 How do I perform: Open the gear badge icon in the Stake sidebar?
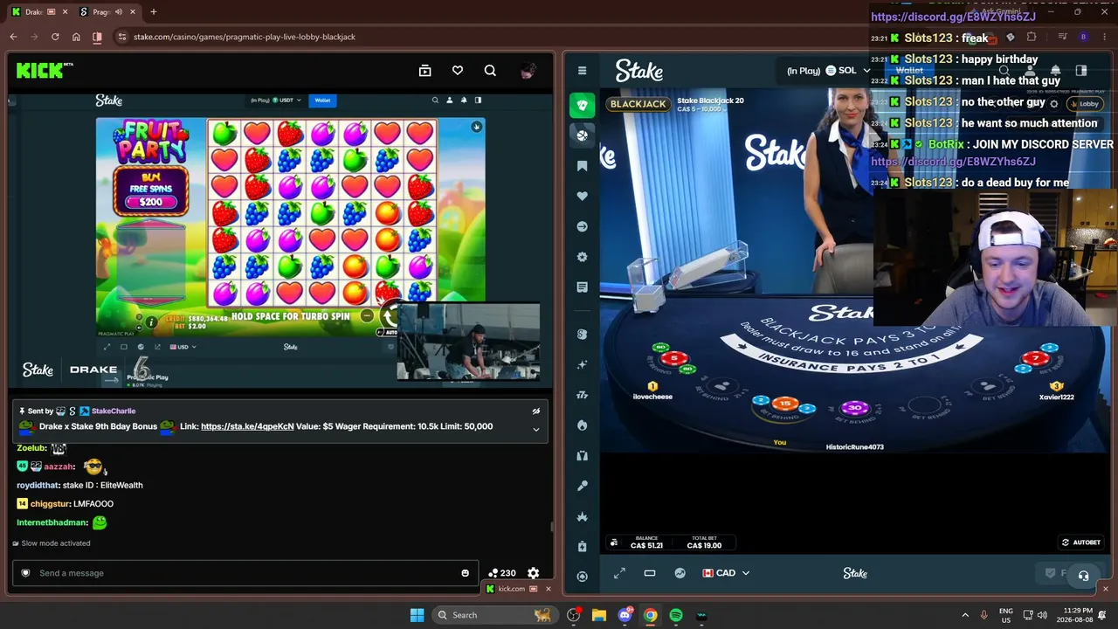pos(583,257)
